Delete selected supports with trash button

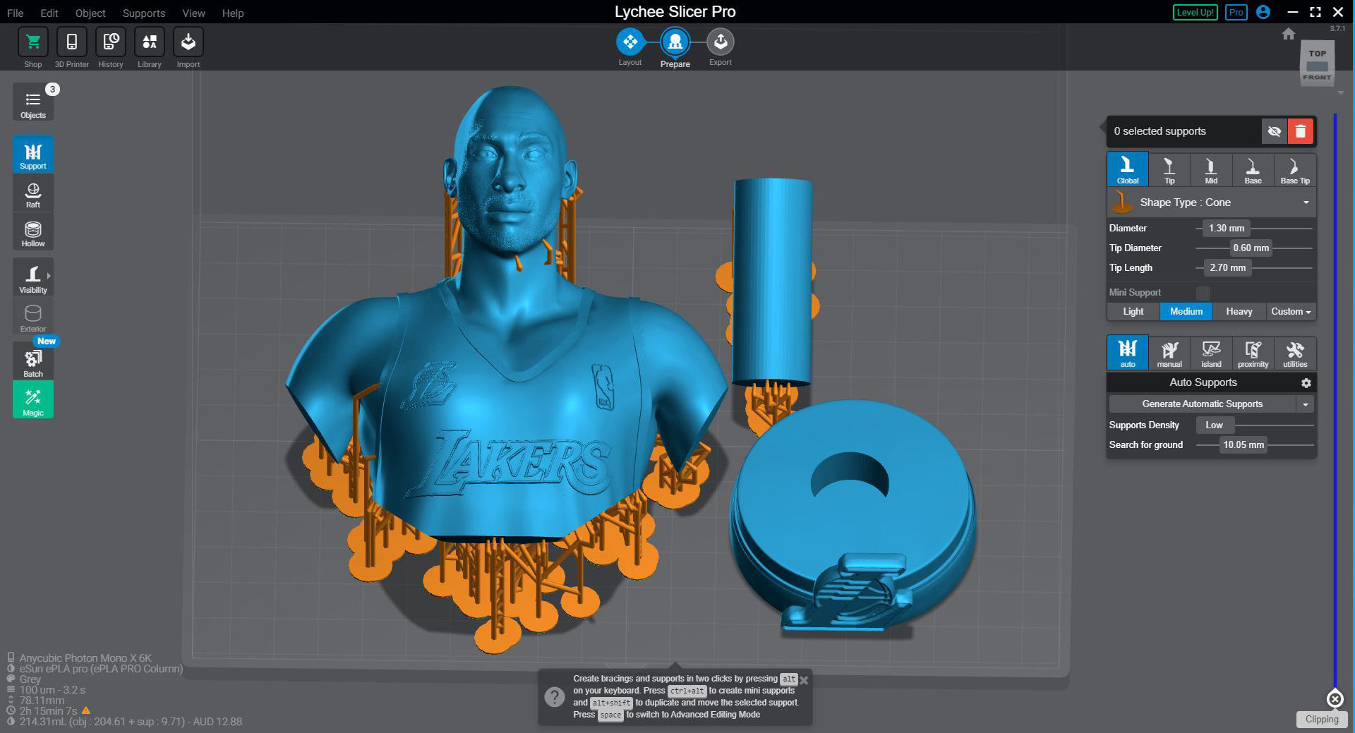(1300, 131)
